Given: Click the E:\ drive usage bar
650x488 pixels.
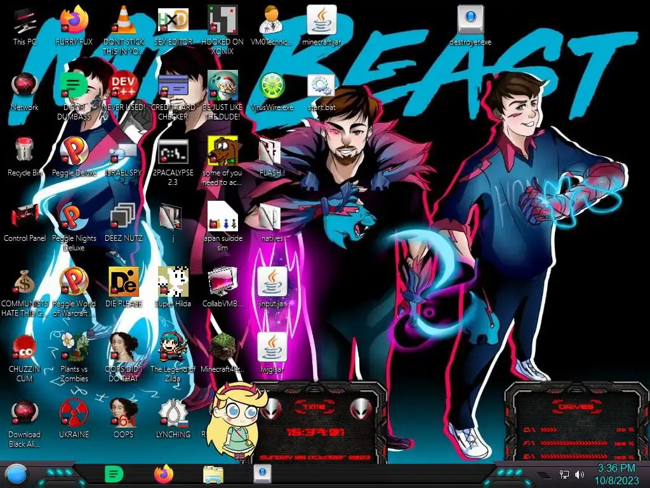Looking at the screenshot, I should pos(579,456).
